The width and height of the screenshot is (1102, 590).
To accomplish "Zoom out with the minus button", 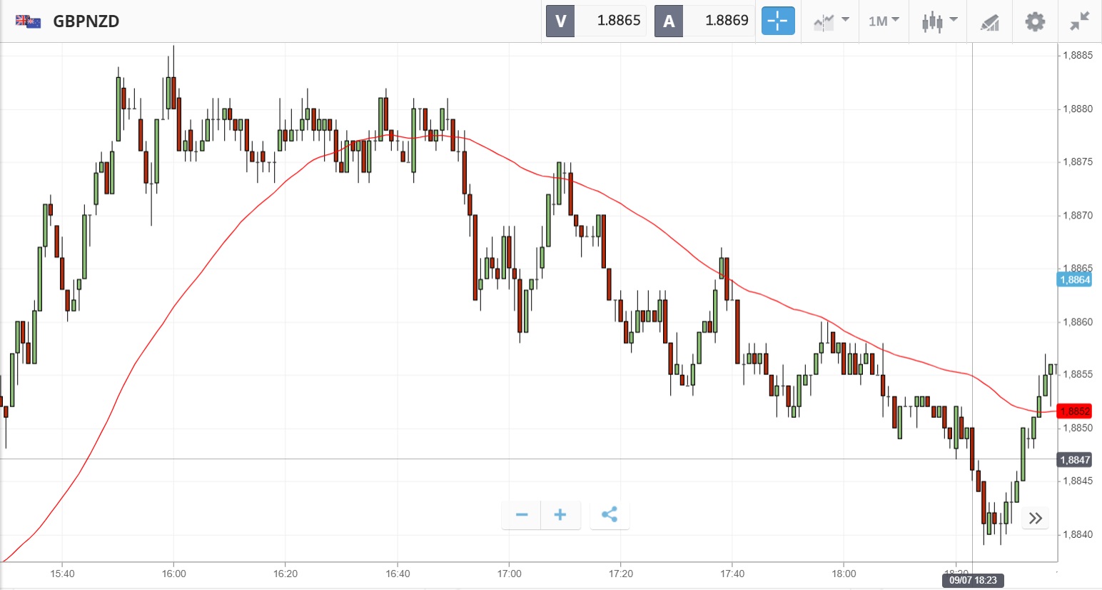I will coord(522,514).
